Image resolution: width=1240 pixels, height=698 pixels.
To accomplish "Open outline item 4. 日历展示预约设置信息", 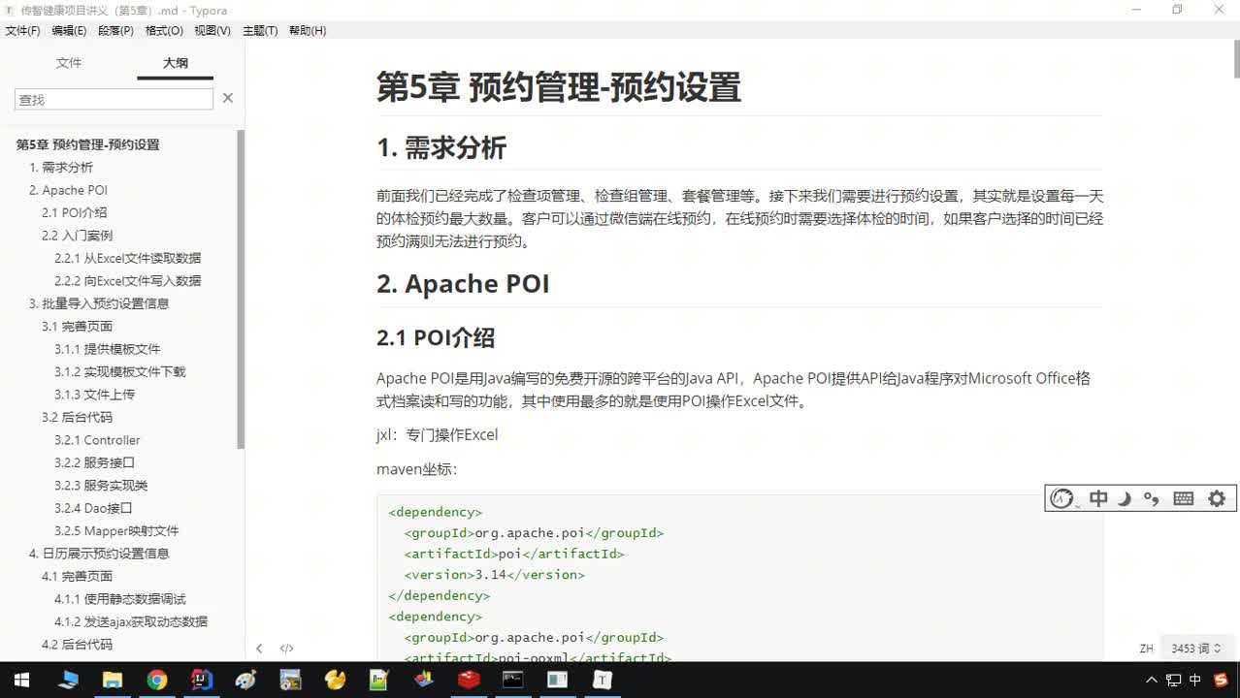I will [99, 554].
